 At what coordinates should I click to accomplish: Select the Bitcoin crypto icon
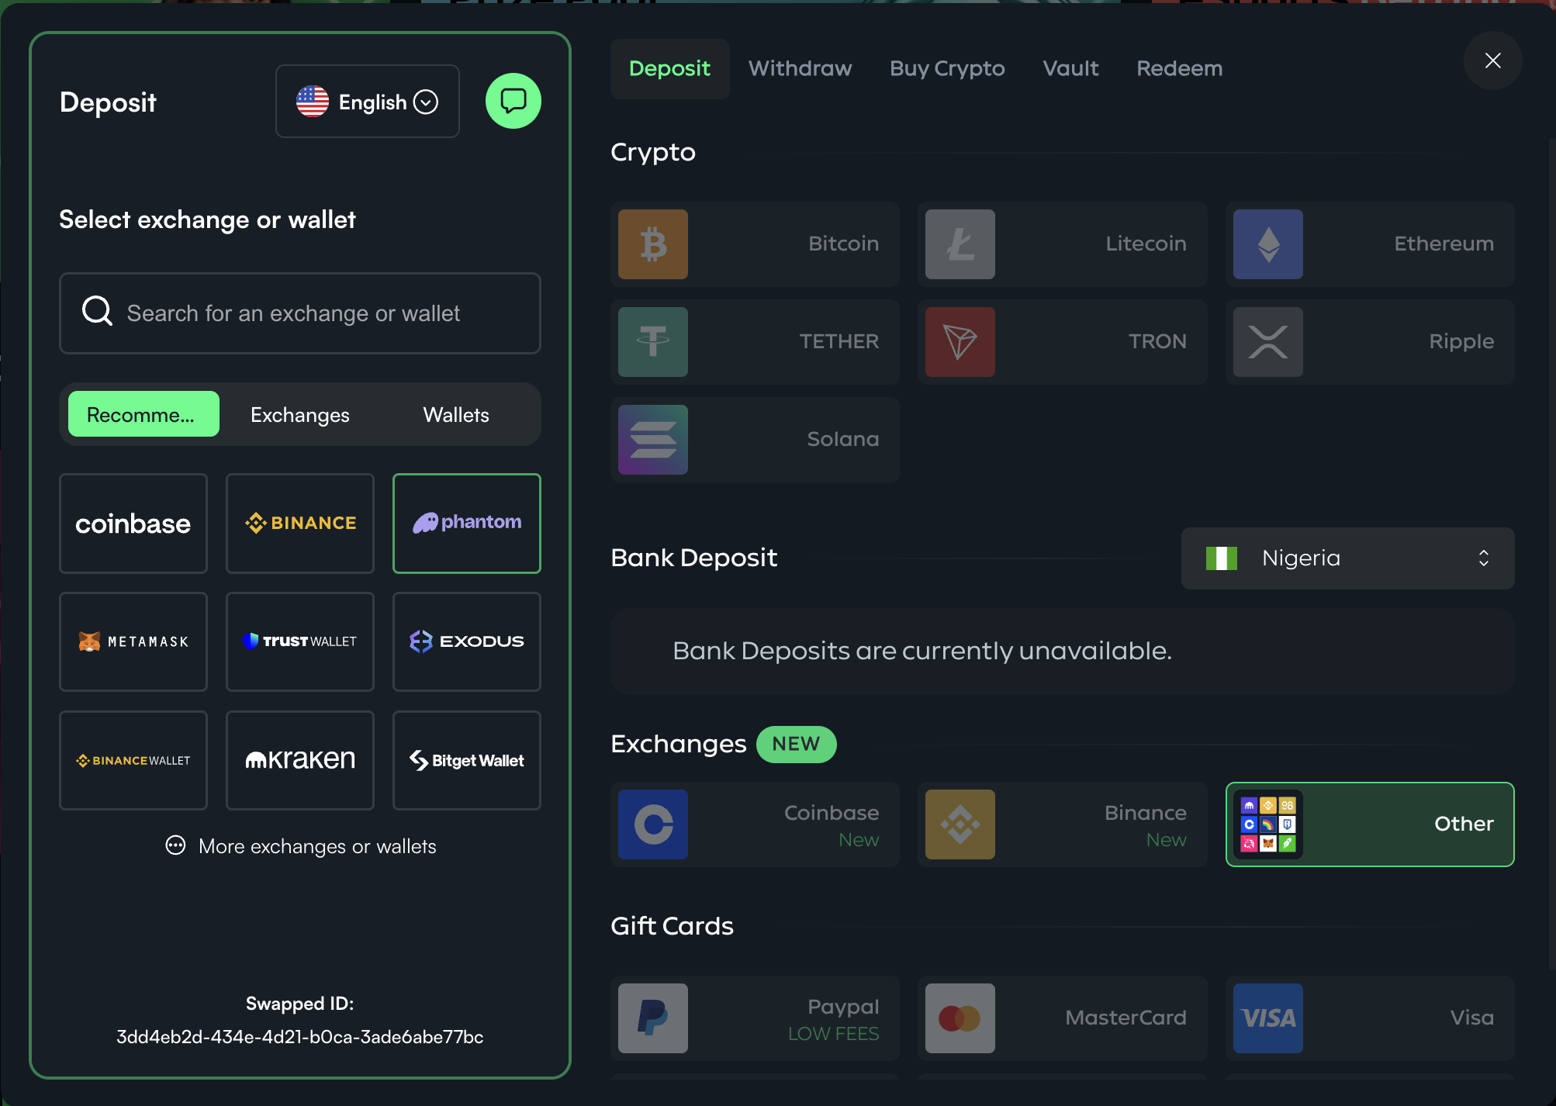pyautogui.click(x=652, y=244)
